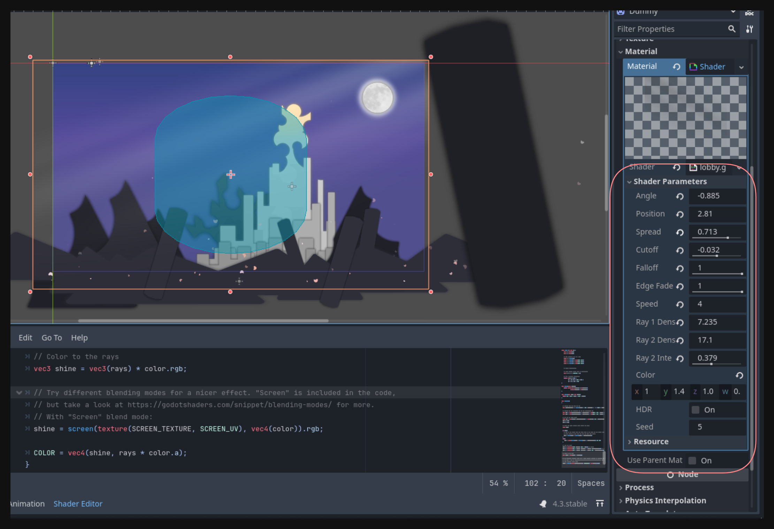774x529 pixels.
Task: Select the Shader Editor bottom tab
Action: [78, 504]
